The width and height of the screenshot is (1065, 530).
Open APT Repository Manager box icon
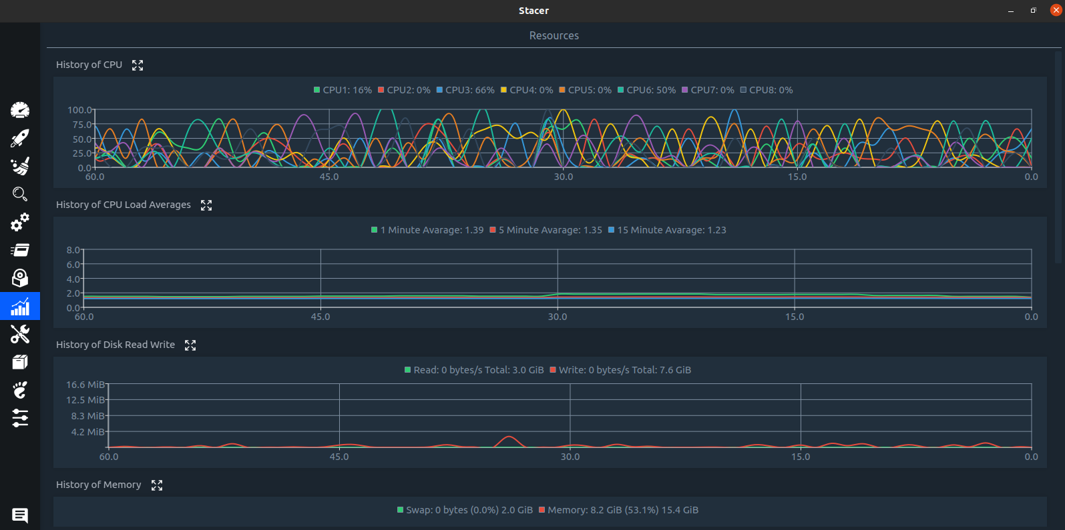(20, 362)
